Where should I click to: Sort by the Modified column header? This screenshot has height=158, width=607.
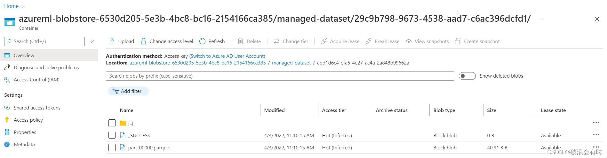pyautogui.click(x=274, y=110)
